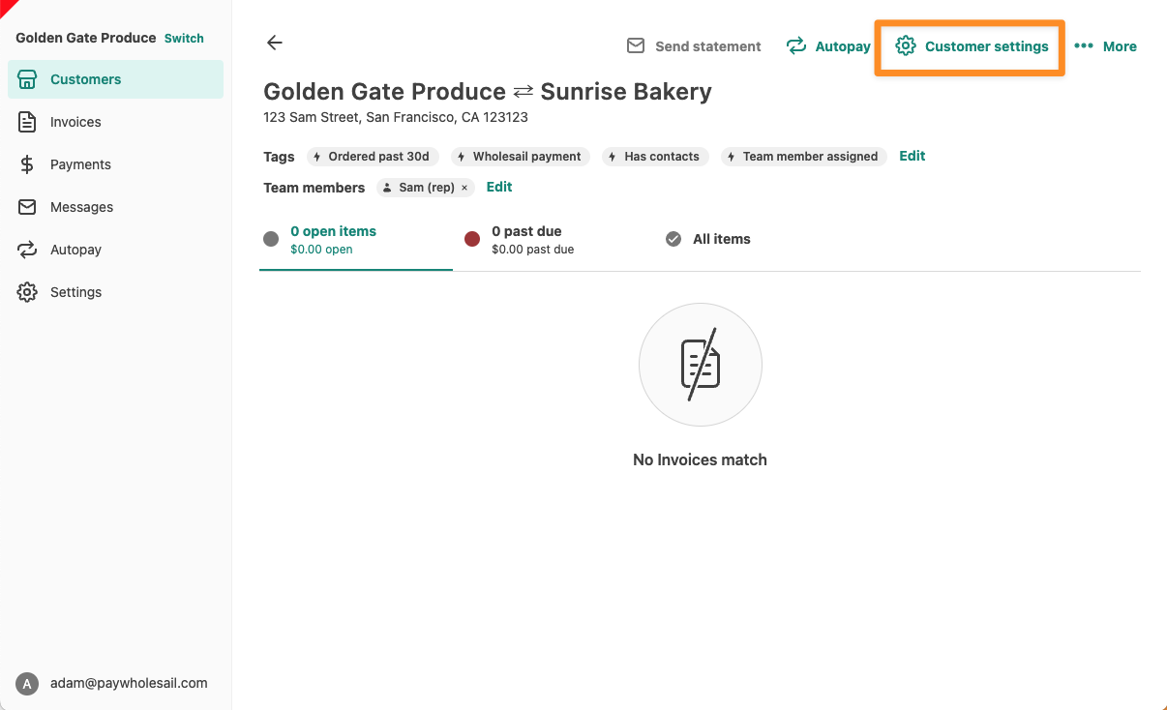Click the gear icon of Customer settings
The image size is (1167, 710).
[906, 45]
